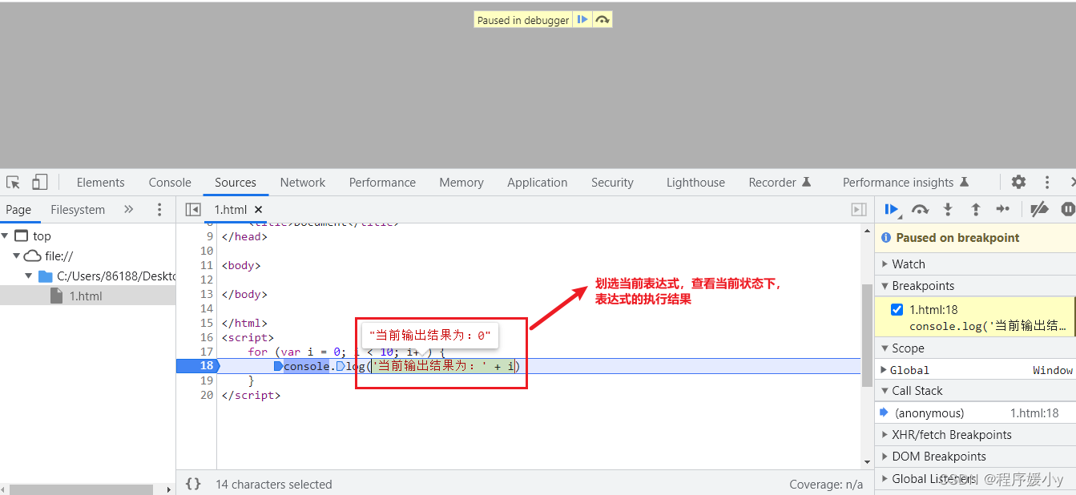Step over from the page overlay banner

click(x=602, y=20)
